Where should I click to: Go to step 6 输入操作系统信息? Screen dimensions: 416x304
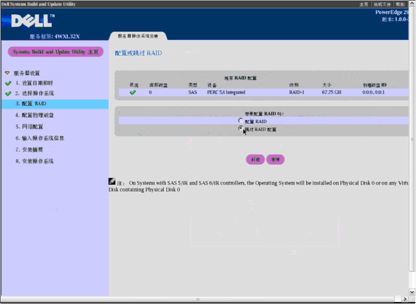(x=40, y=138)
